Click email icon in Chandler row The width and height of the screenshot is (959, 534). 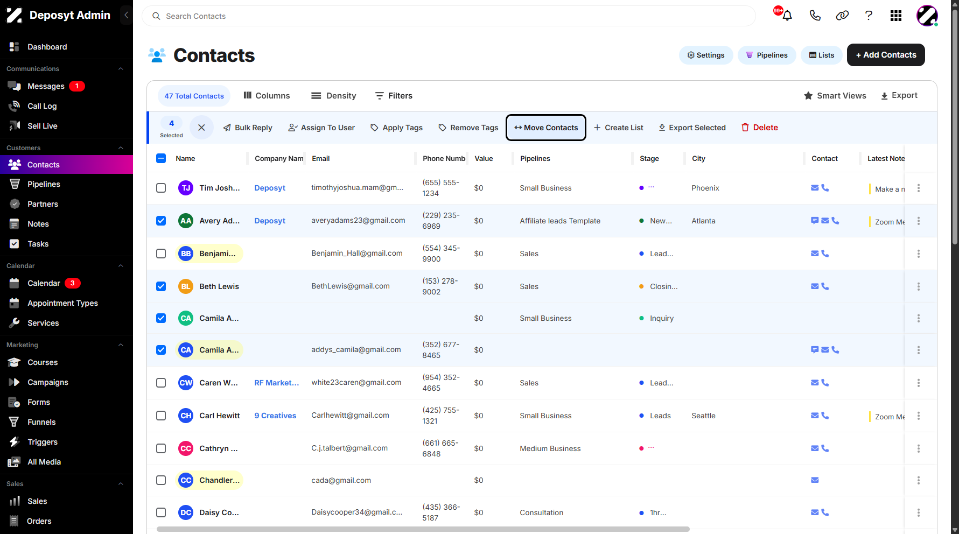coord(815,480)
